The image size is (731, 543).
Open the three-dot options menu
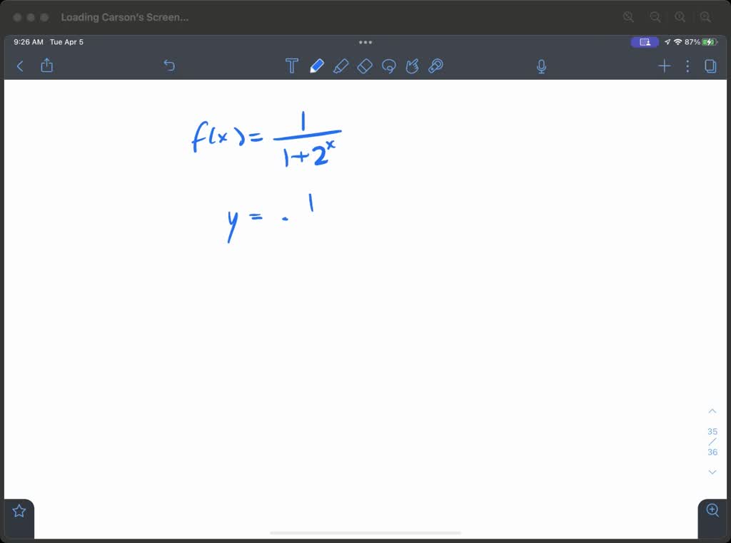click(x=687, y=66)
